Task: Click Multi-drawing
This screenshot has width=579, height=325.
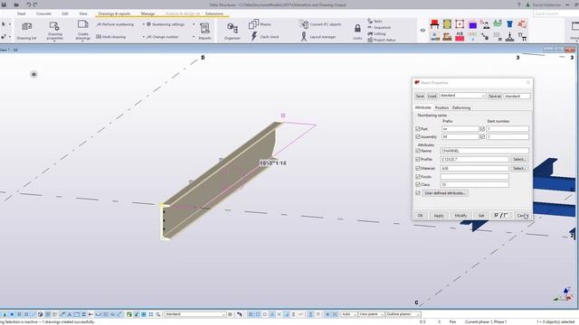Action: (110, 37)
